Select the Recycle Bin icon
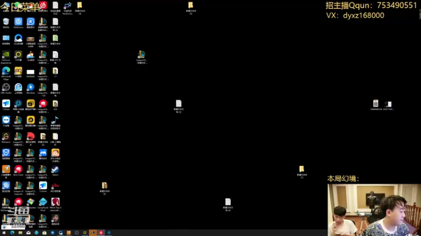The image size is (421, 236). point(6,23)
